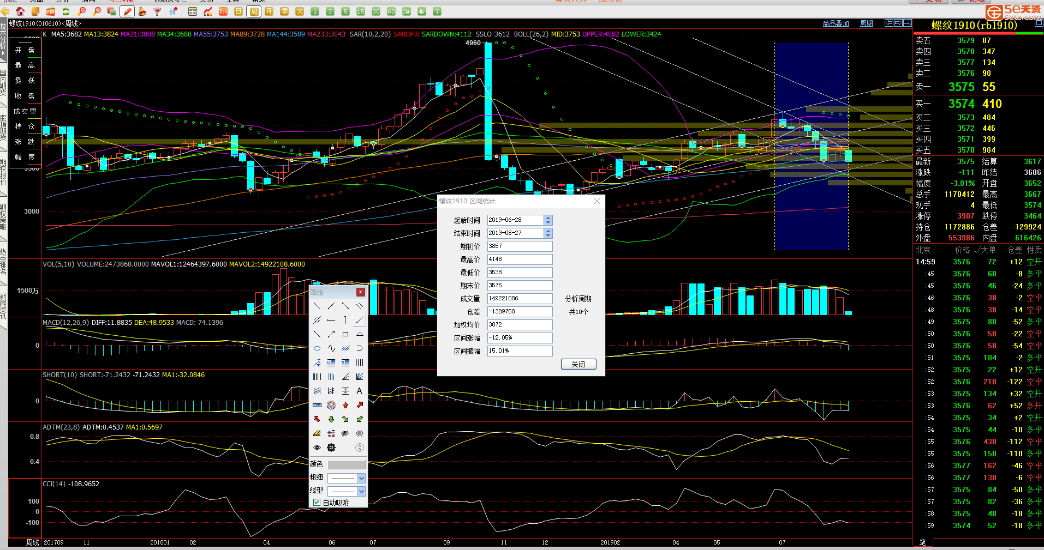The image size is (1044, 550).
Task: Select rectangle tool in drawing palette
Action: pos(345,334)
